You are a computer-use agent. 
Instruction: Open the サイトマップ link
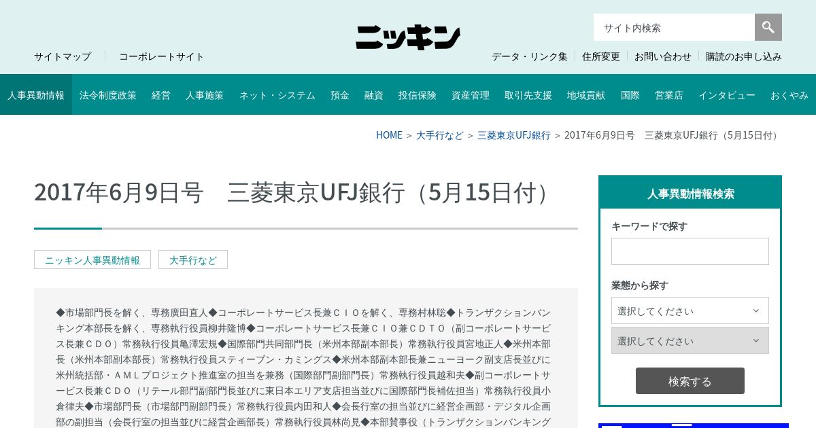tap(63, 56)
